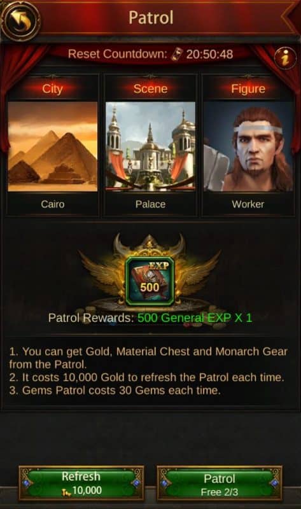Tap the hourglass countdown icon

[177, 54]
